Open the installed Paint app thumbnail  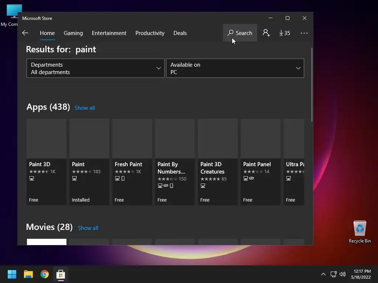point(89,139)
